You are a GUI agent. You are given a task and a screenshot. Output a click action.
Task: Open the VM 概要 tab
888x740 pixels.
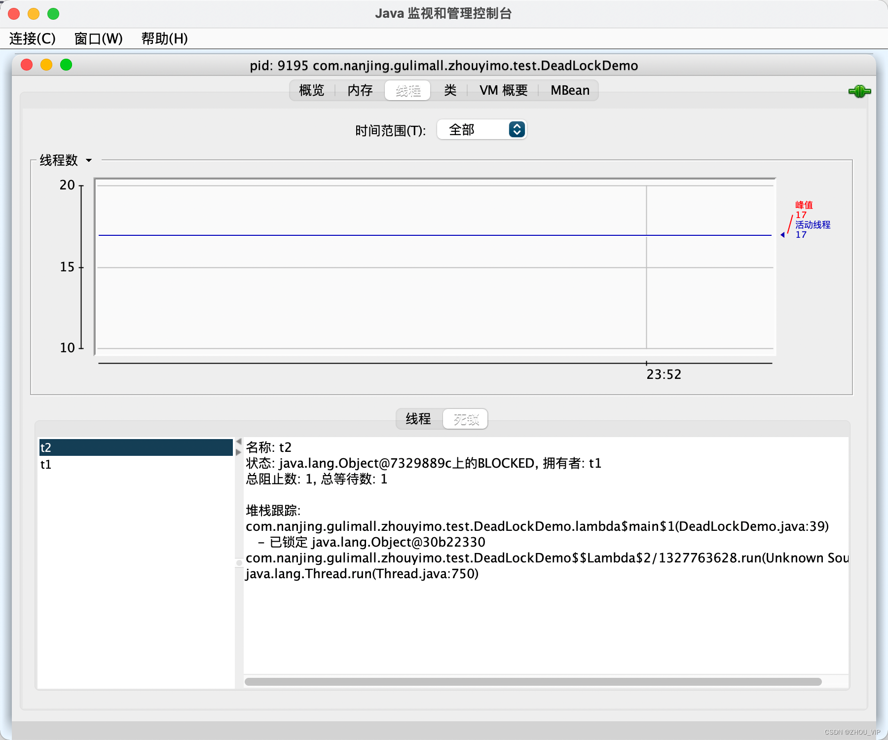coord(503,90)
